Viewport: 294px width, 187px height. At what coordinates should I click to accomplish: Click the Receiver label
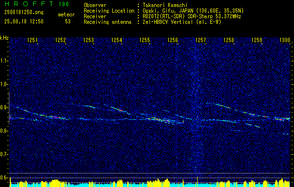click(95, 16)
